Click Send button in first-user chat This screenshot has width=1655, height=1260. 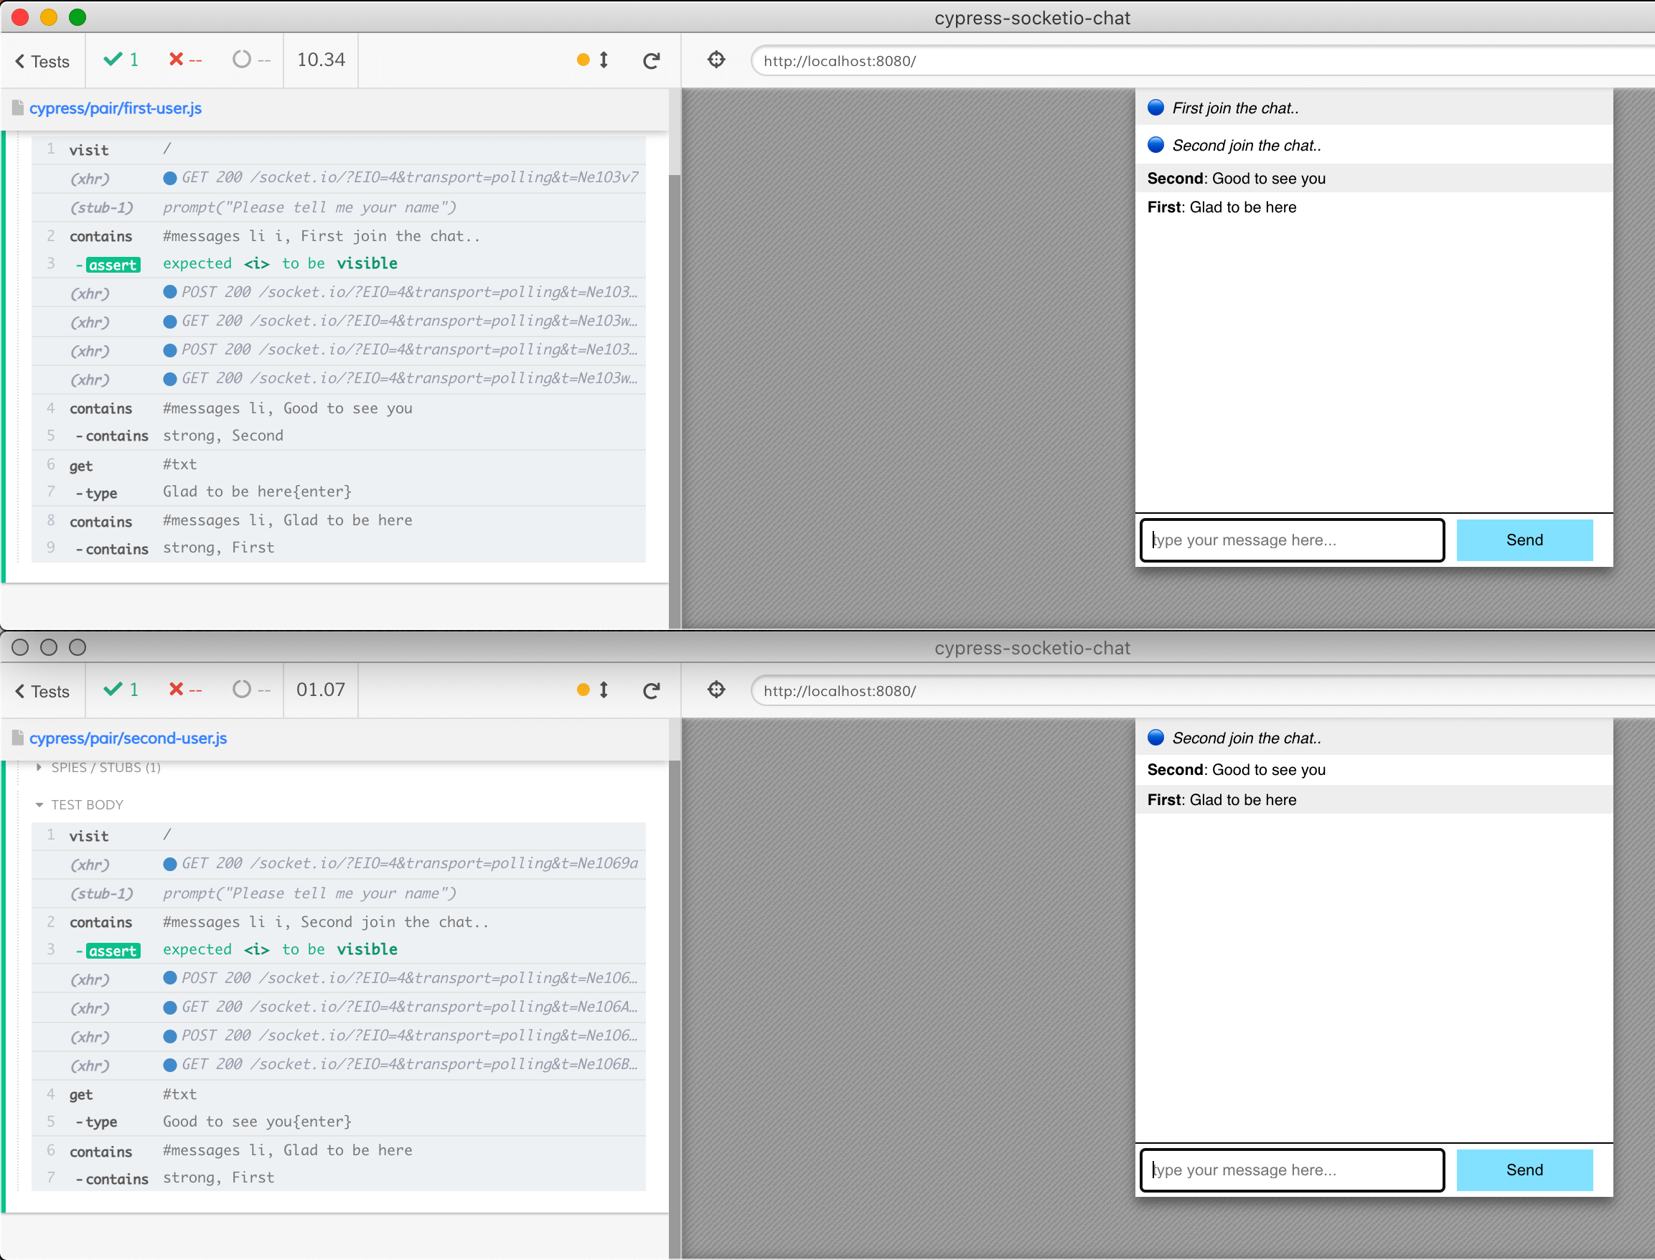pyautogui.click(x=1524, y=540)
